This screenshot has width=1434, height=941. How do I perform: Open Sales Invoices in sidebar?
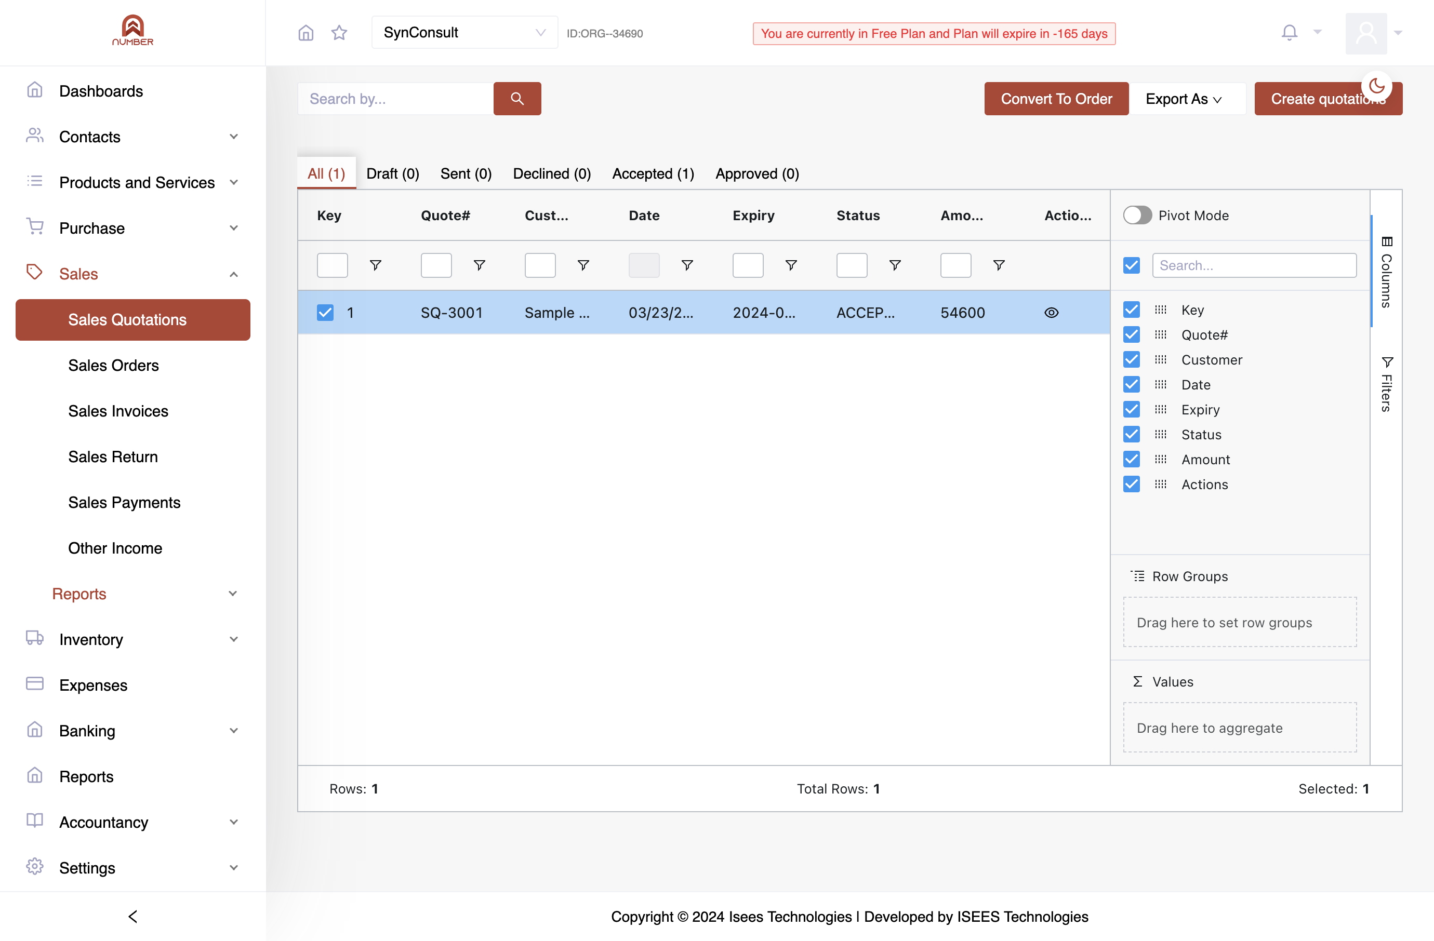(x=118, y=411)
